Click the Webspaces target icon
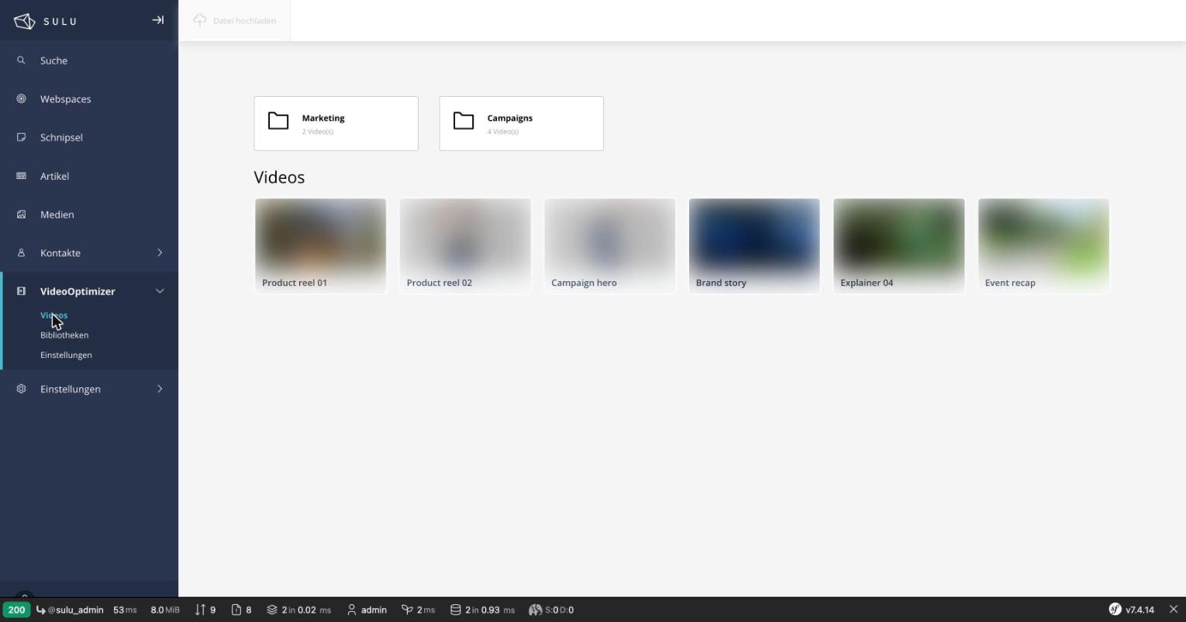 point(21,98)
